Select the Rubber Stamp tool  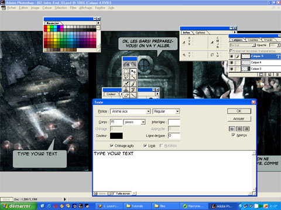click(x=126, y=89)
